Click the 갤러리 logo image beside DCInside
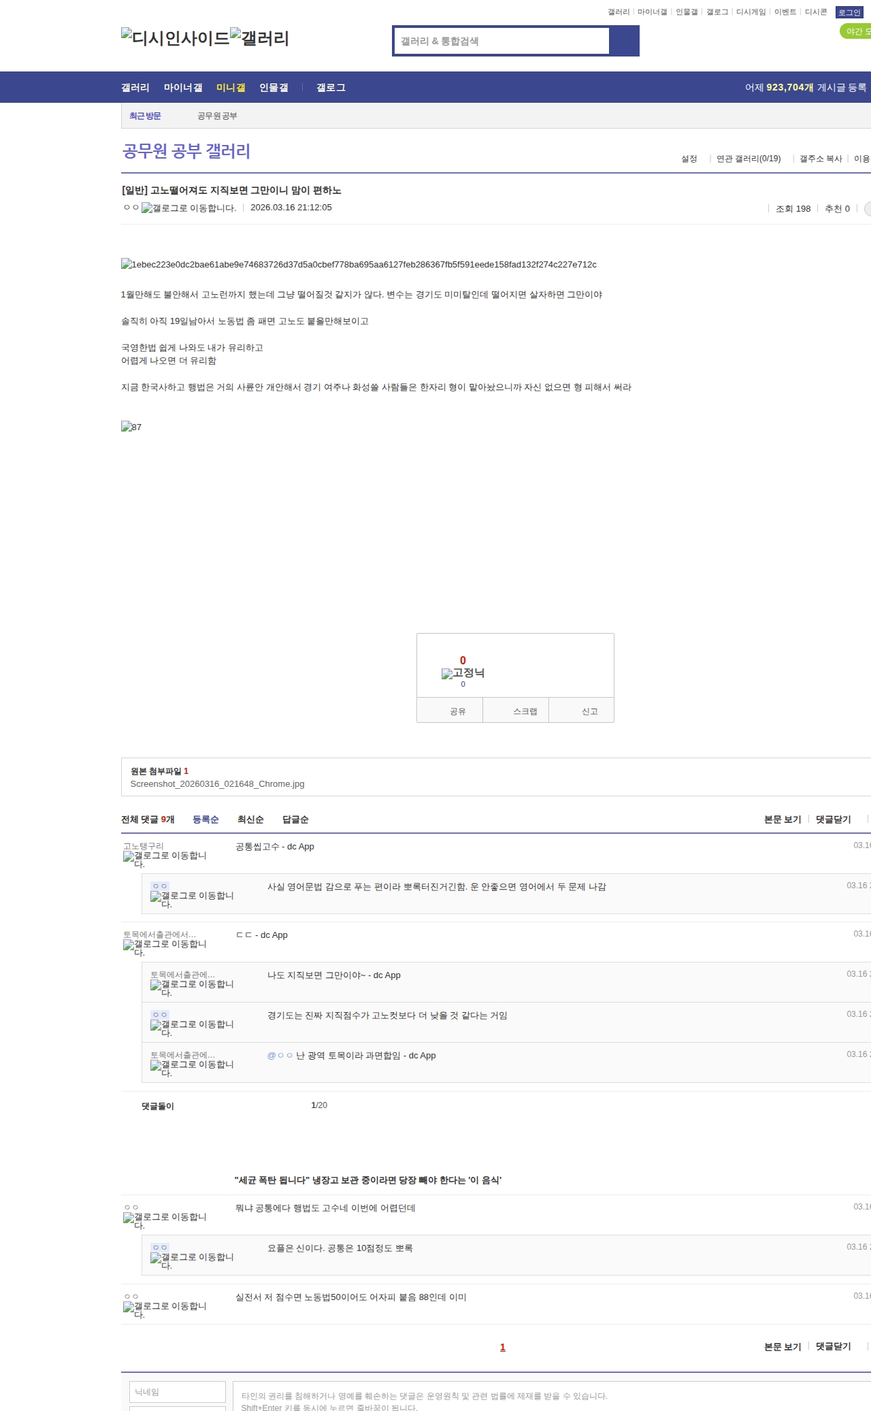This screenshot has width=871, height=1411. tap(259, 38)
